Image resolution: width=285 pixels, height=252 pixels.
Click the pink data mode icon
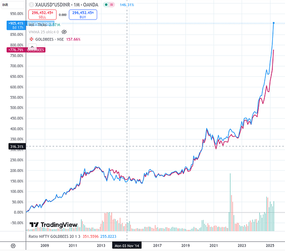pos(112,5)
